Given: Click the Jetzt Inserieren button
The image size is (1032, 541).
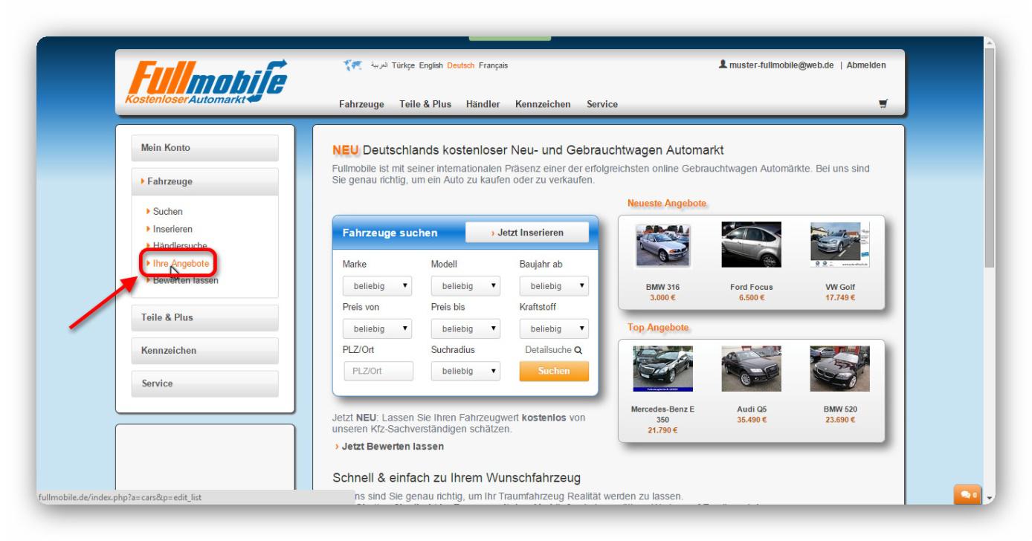Looking at the screenshot, I should pyautogui.click(x=527, y=233).
